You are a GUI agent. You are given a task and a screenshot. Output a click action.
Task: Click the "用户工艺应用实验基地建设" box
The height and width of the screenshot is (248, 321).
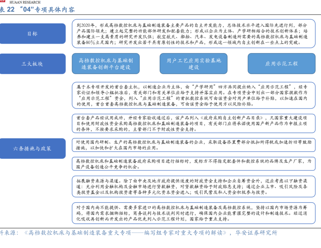tap(193, 64)
